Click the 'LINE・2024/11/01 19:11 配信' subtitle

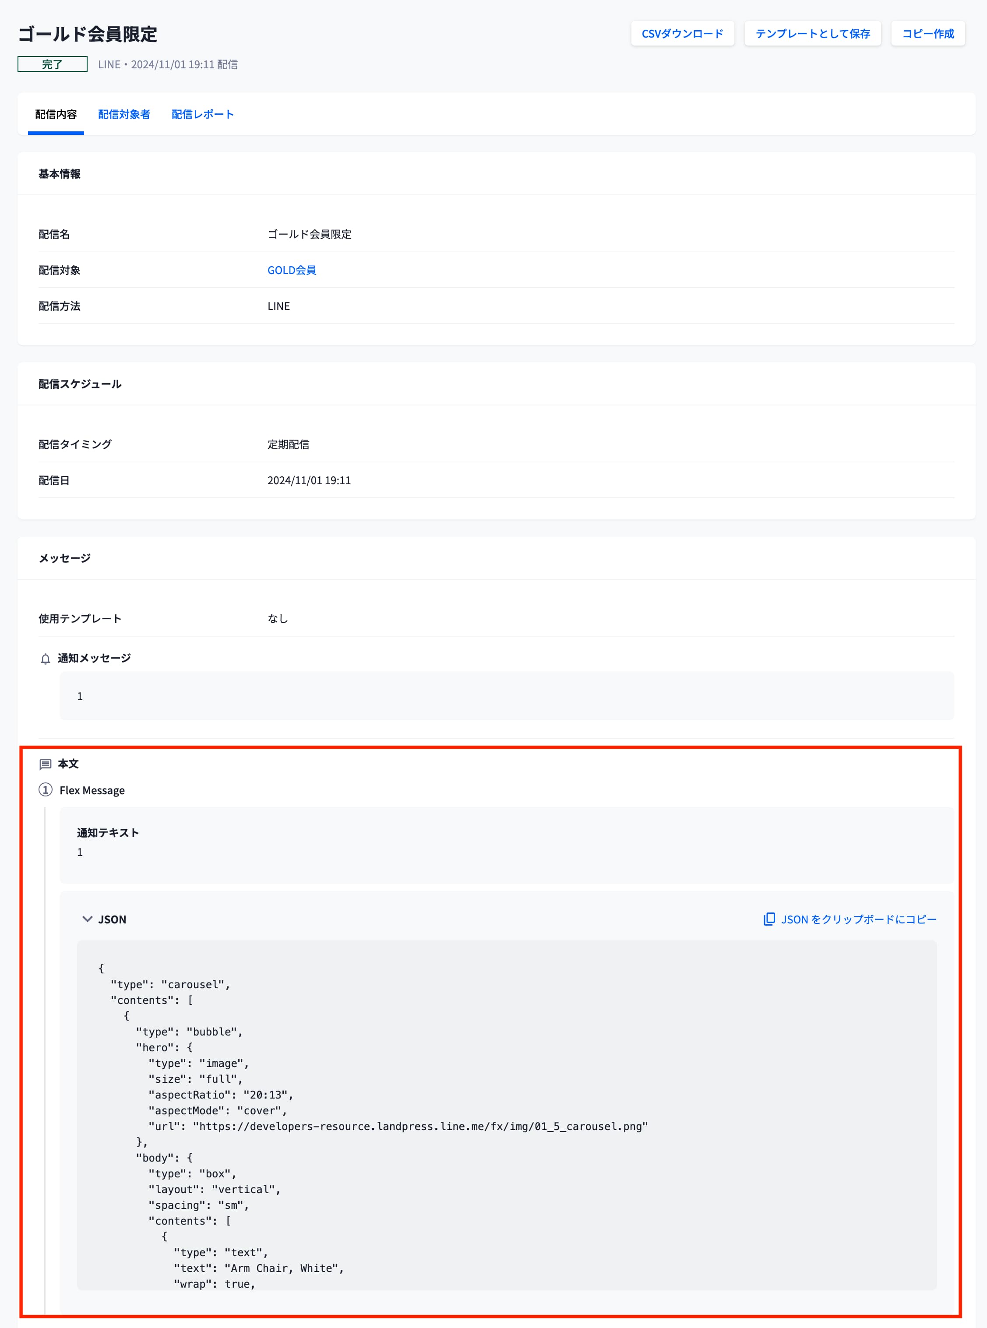click(x=168, y=64)
